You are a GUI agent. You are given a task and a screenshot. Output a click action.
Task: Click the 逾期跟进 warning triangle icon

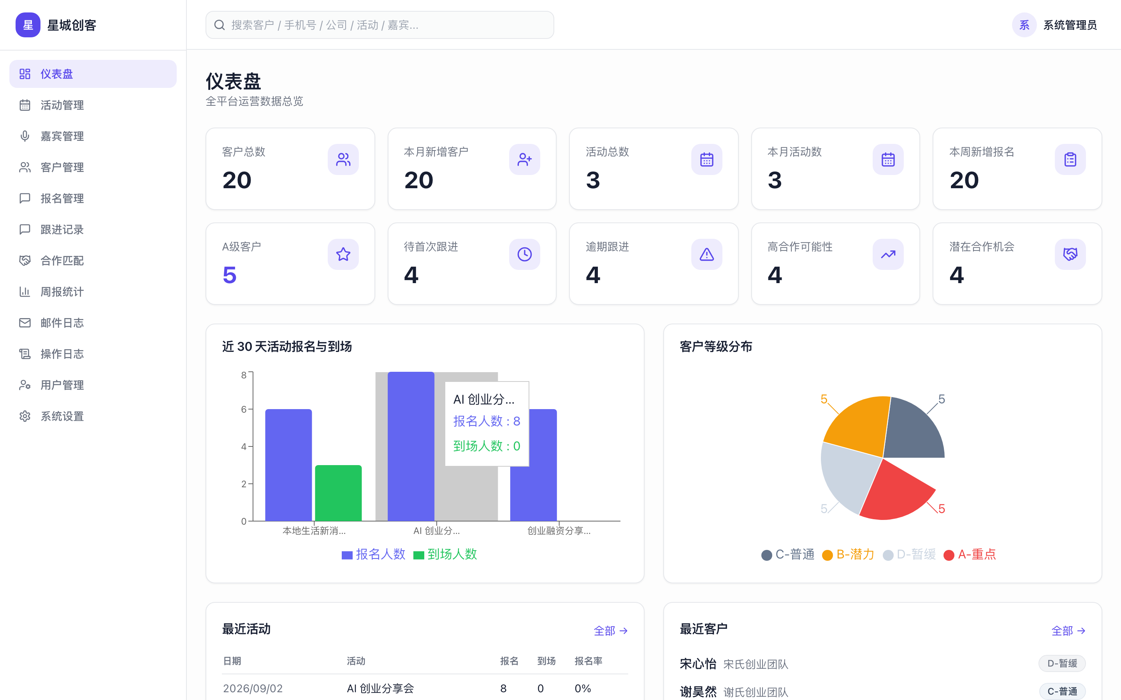706,254
